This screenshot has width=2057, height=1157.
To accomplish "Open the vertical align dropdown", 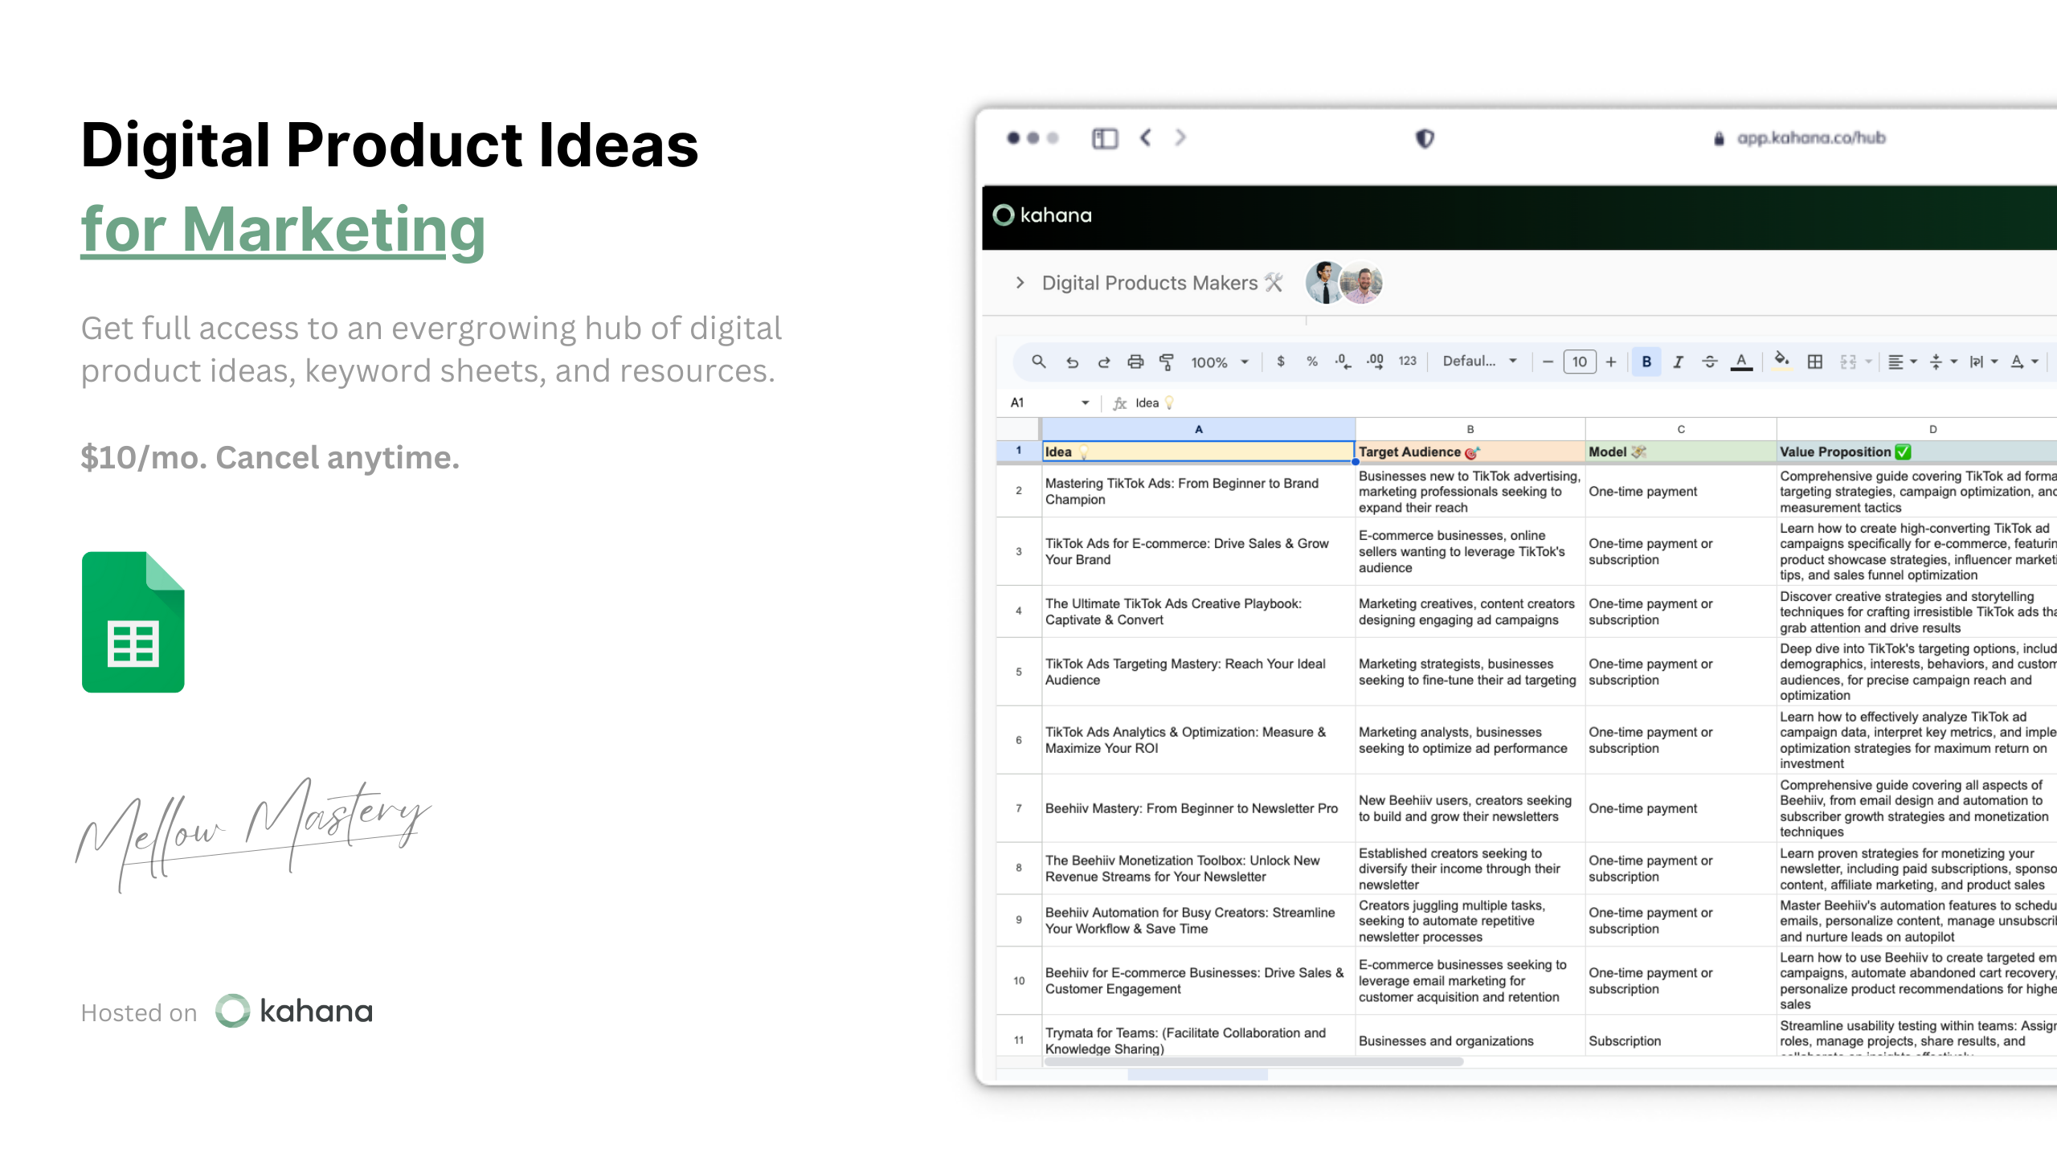I will pos(1943,362).
